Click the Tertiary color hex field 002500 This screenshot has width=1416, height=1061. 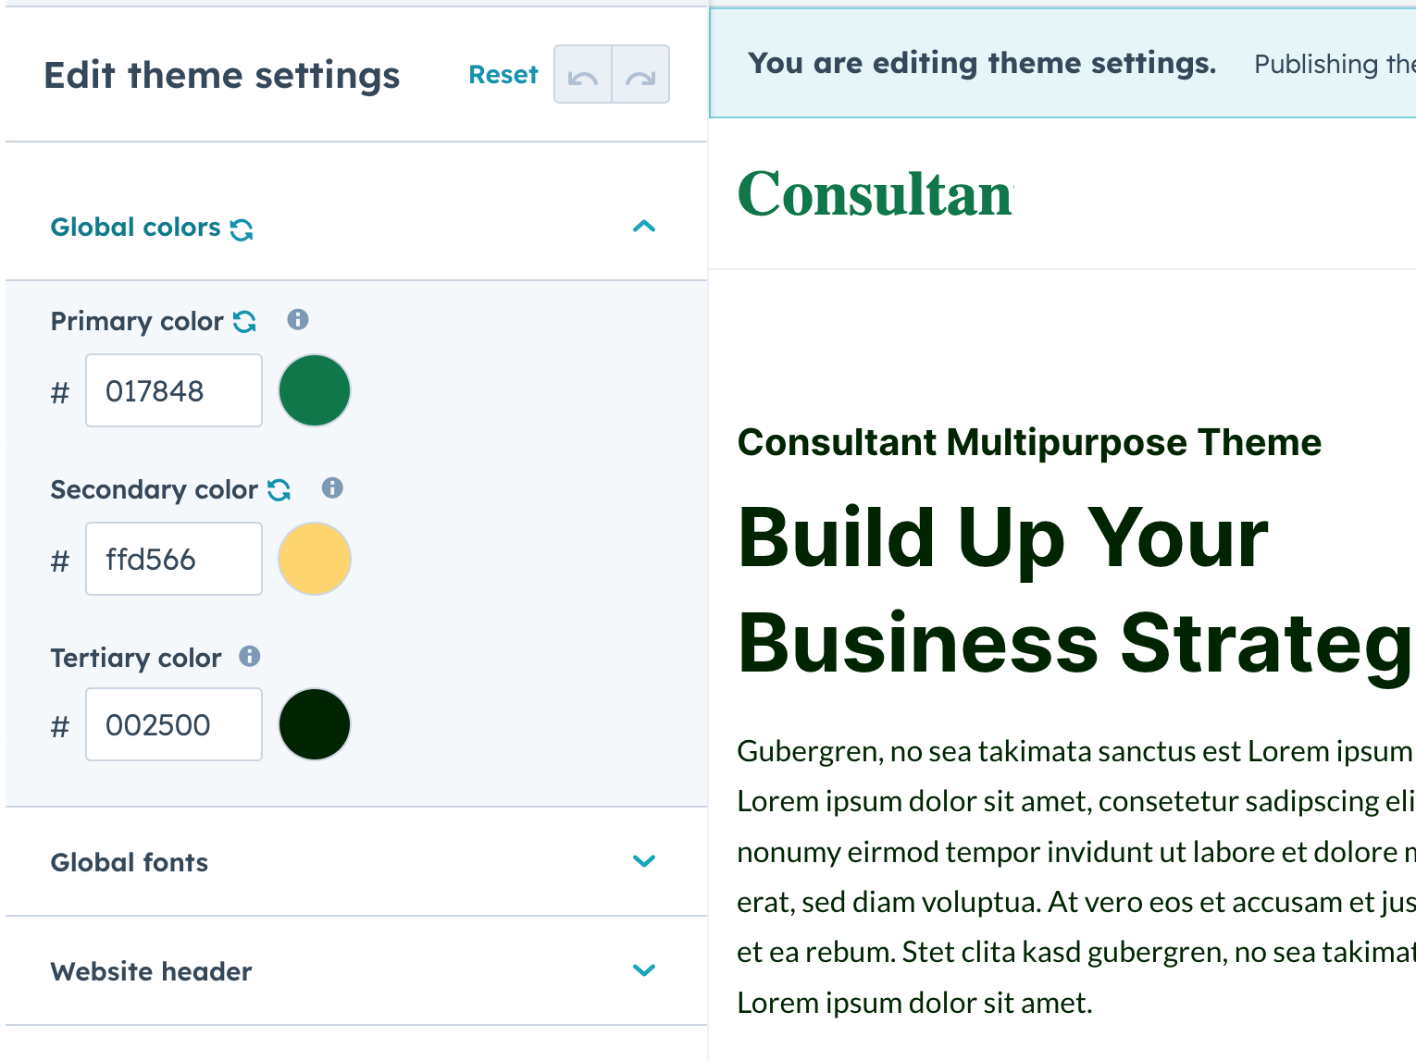click(x=174, y=724)
